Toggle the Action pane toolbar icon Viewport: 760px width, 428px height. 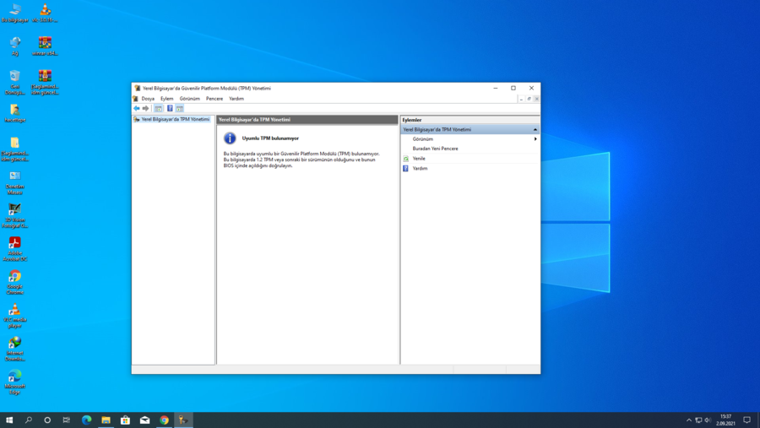180,109
